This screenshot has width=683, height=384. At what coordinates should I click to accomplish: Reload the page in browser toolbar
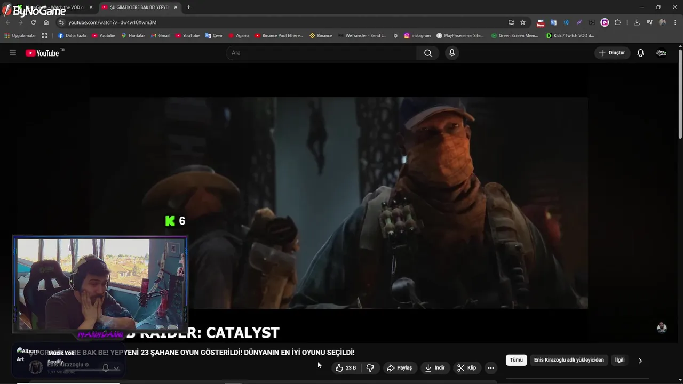[33, 22]
